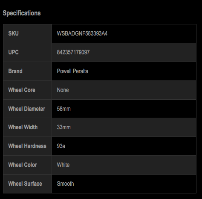Click the 93a hardness value
The height and width of the screenshot is (199, 202).
coord(61,146)
